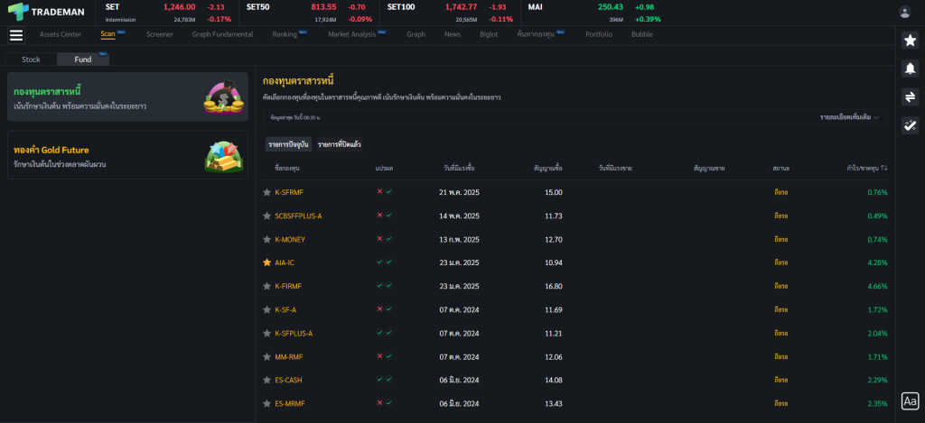Toggle favorite star for K-SFRMF
Screen dimensions: 925x423
(266, 192)
